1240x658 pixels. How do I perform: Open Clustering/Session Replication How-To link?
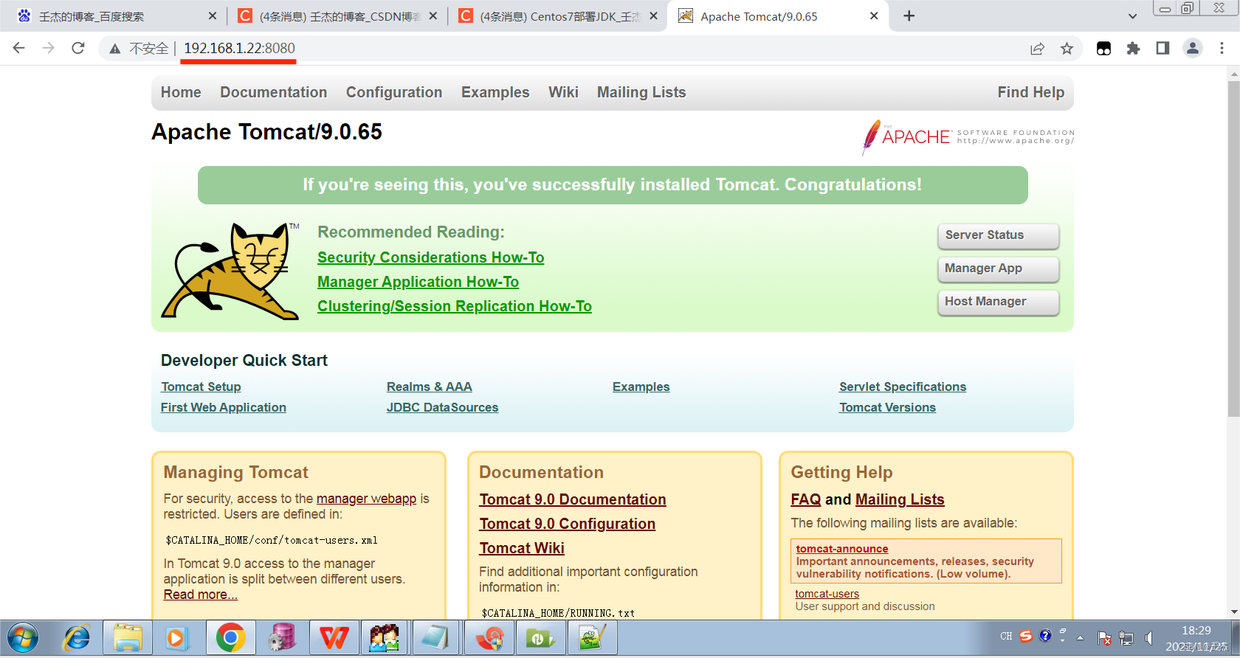pyautogui.click(x=455, y=306)
